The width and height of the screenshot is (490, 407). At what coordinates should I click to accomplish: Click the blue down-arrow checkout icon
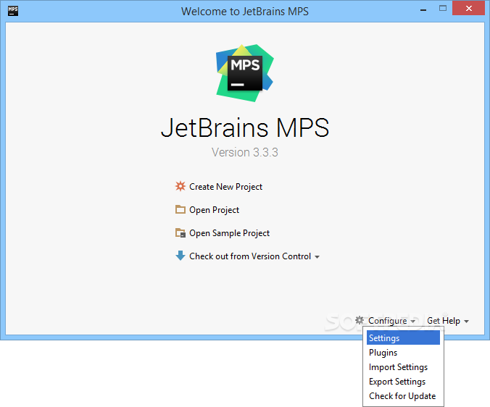coord(180,256)
